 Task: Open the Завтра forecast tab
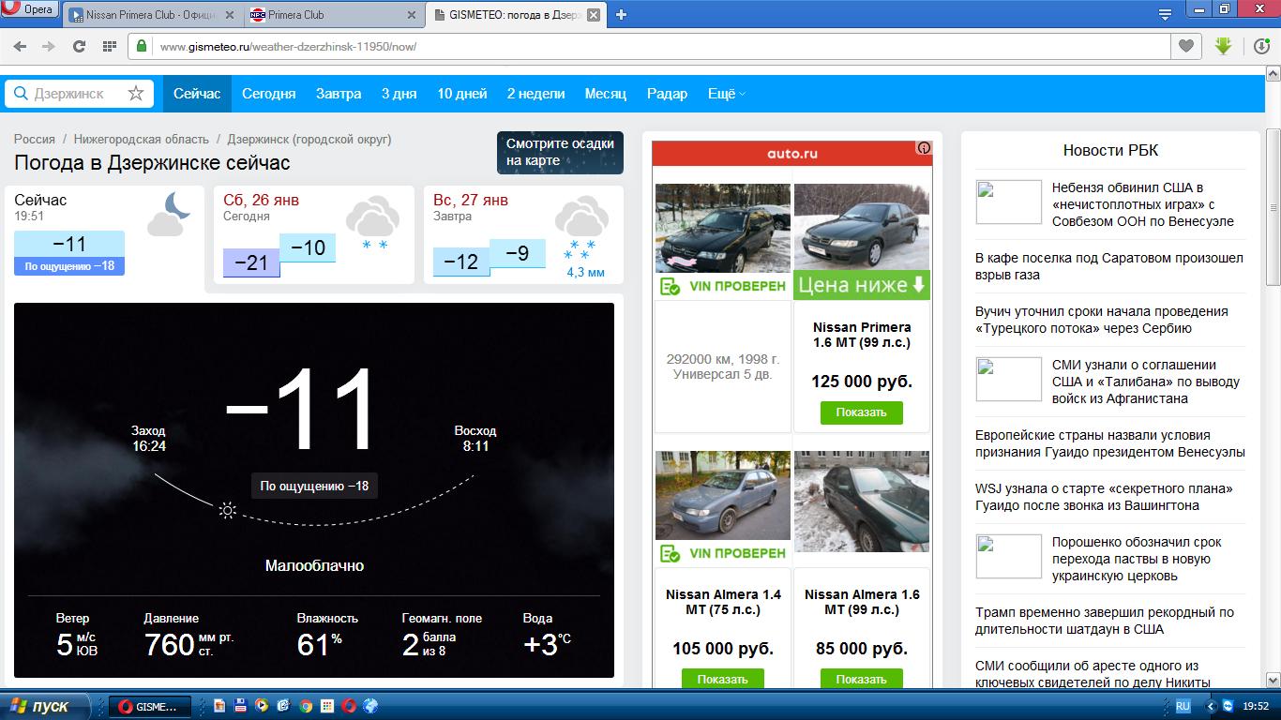point(339,94)
